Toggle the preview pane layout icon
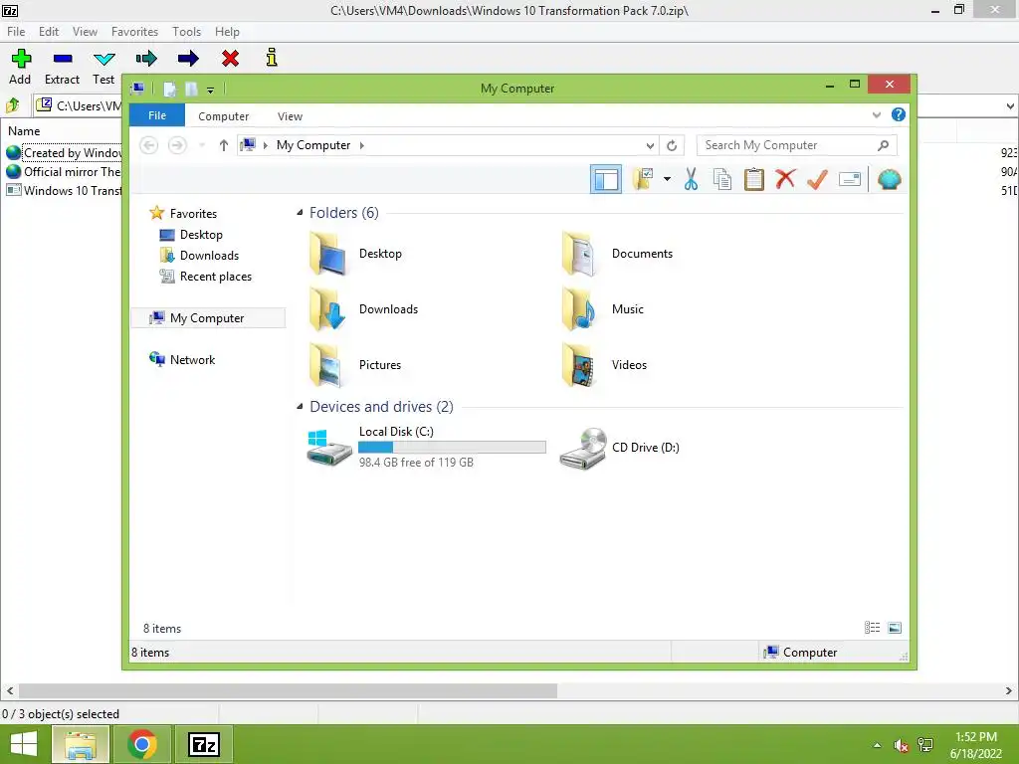 (x=606, y=179)
